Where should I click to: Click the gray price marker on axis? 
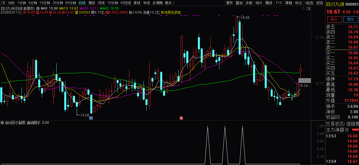[304, 80]
